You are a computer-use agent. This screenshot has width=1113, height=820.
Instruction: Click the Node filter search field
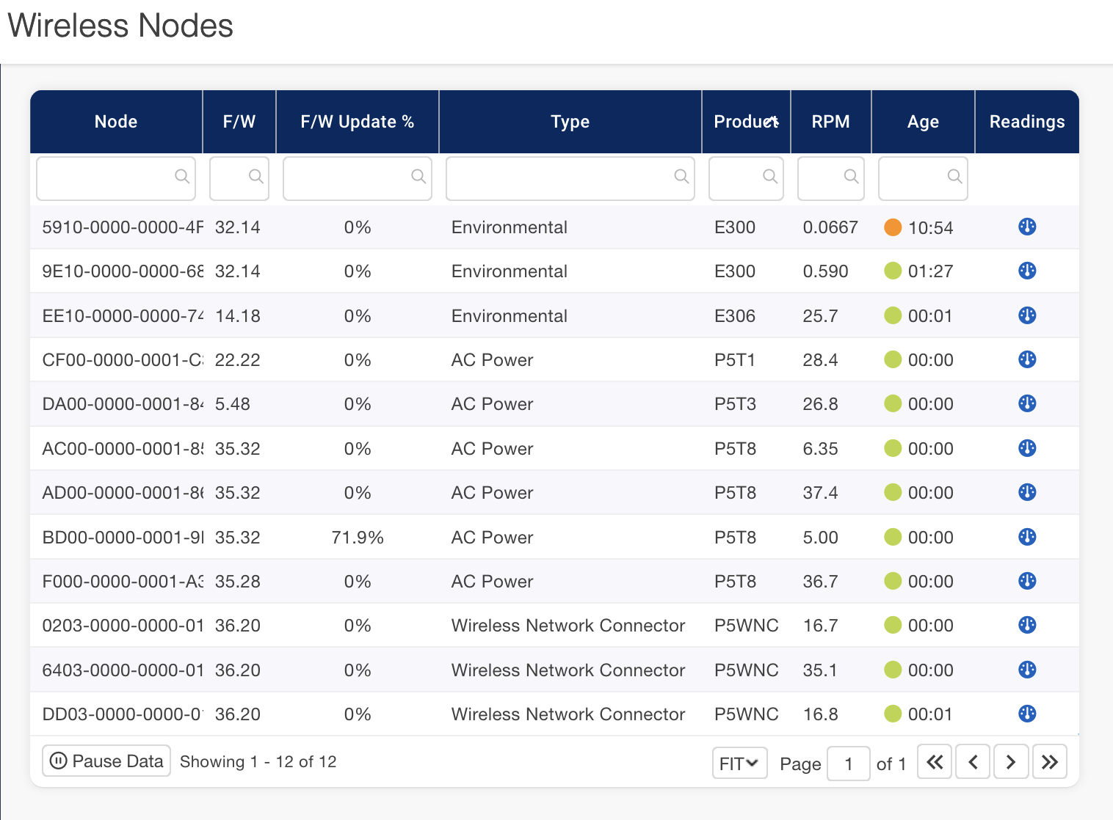coord(106,177)
